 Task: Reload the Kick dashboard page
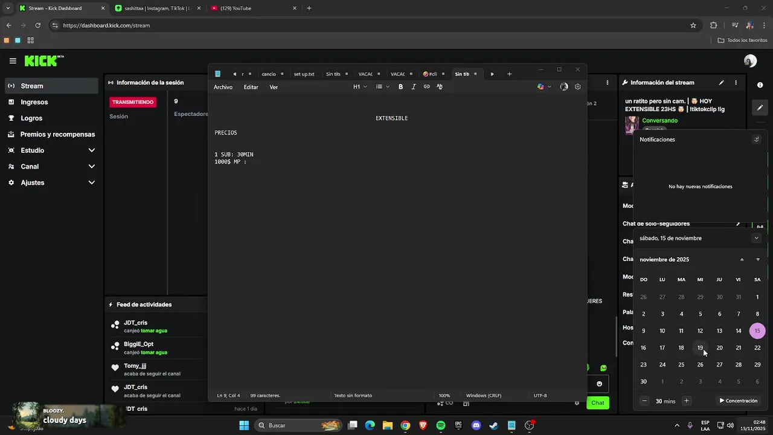click(x=37, y=25)
